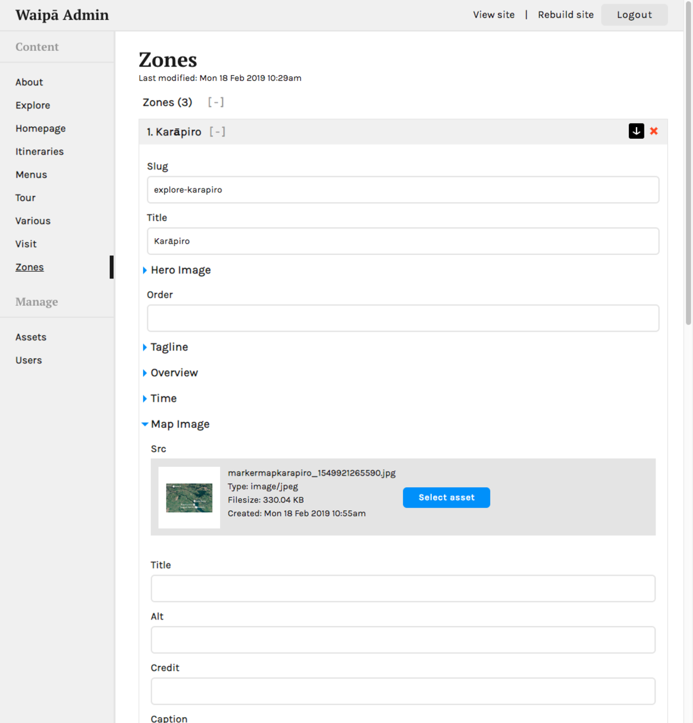Open the Assets manage page

pyautogui.click(x=31, y=337)
